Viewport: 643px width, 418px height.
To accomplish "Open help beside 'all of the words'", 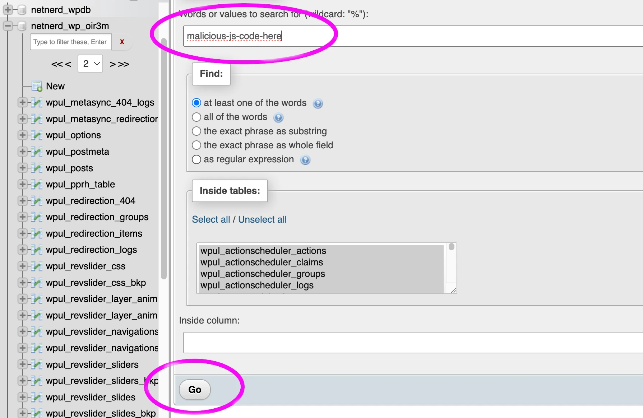I will click(x=278, y=117).
